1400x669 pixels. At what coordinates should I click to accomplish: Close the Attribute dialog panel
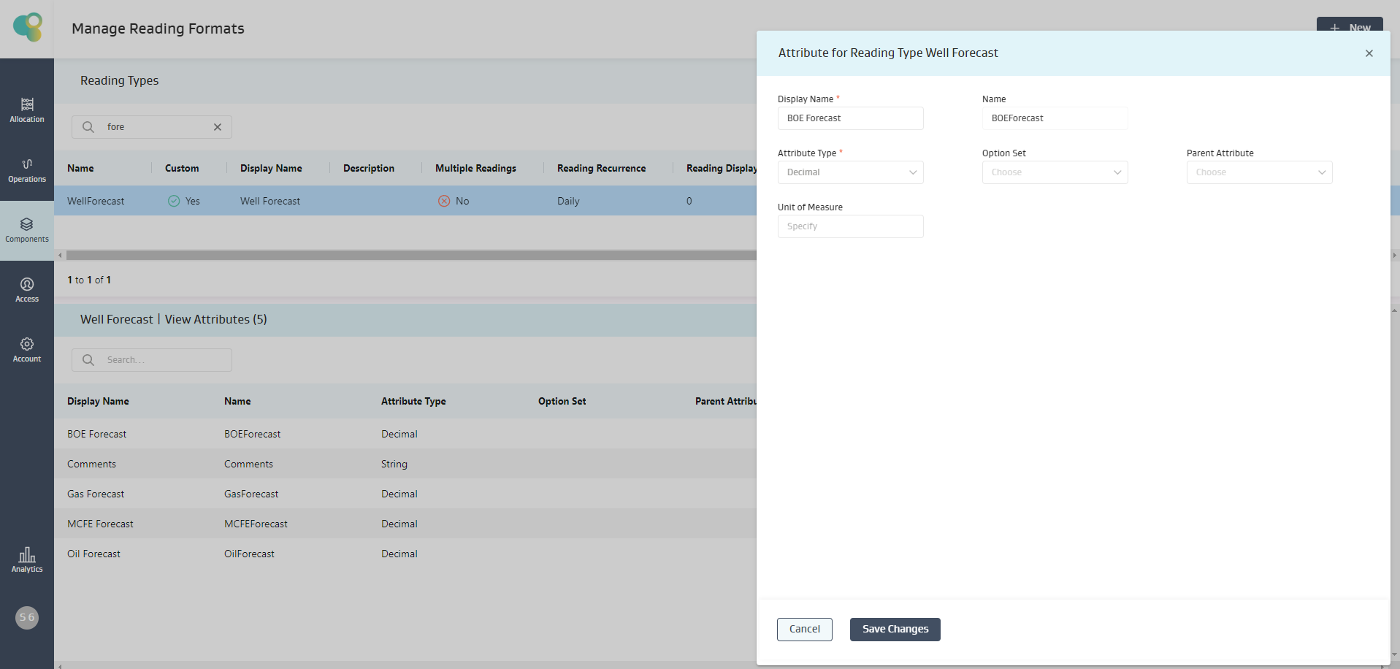point(1369,53)
